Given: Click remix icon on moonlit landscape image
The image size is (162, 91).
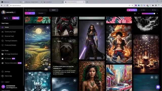Looking at the screenshot, I should (x=48, y=28).
